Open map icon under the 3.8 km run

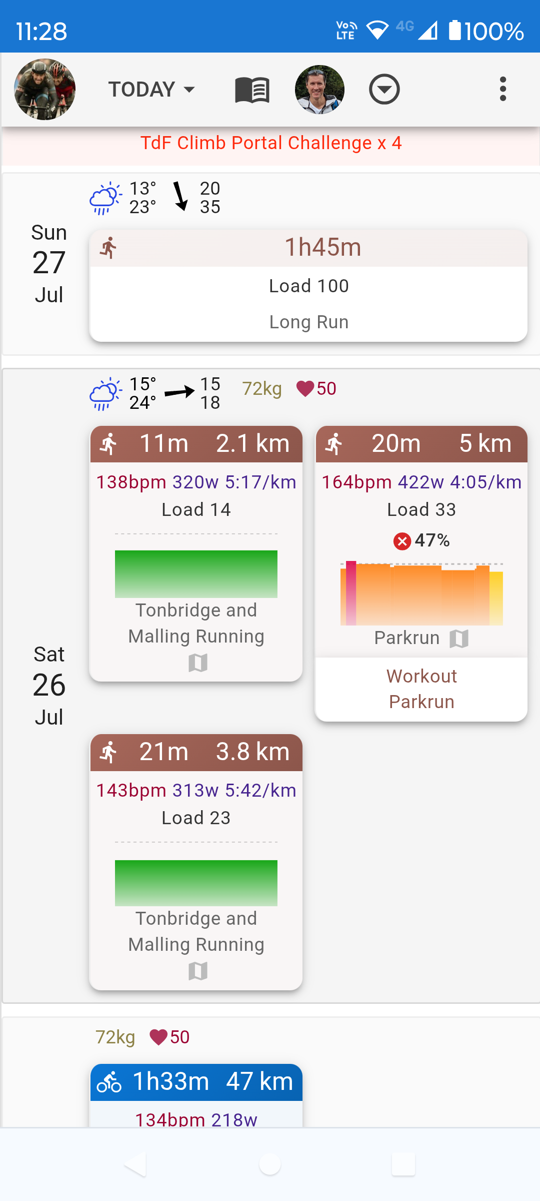(198, 971)
